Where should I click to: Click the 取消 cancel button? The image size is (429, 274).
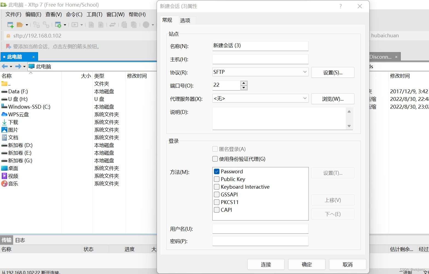348,264
